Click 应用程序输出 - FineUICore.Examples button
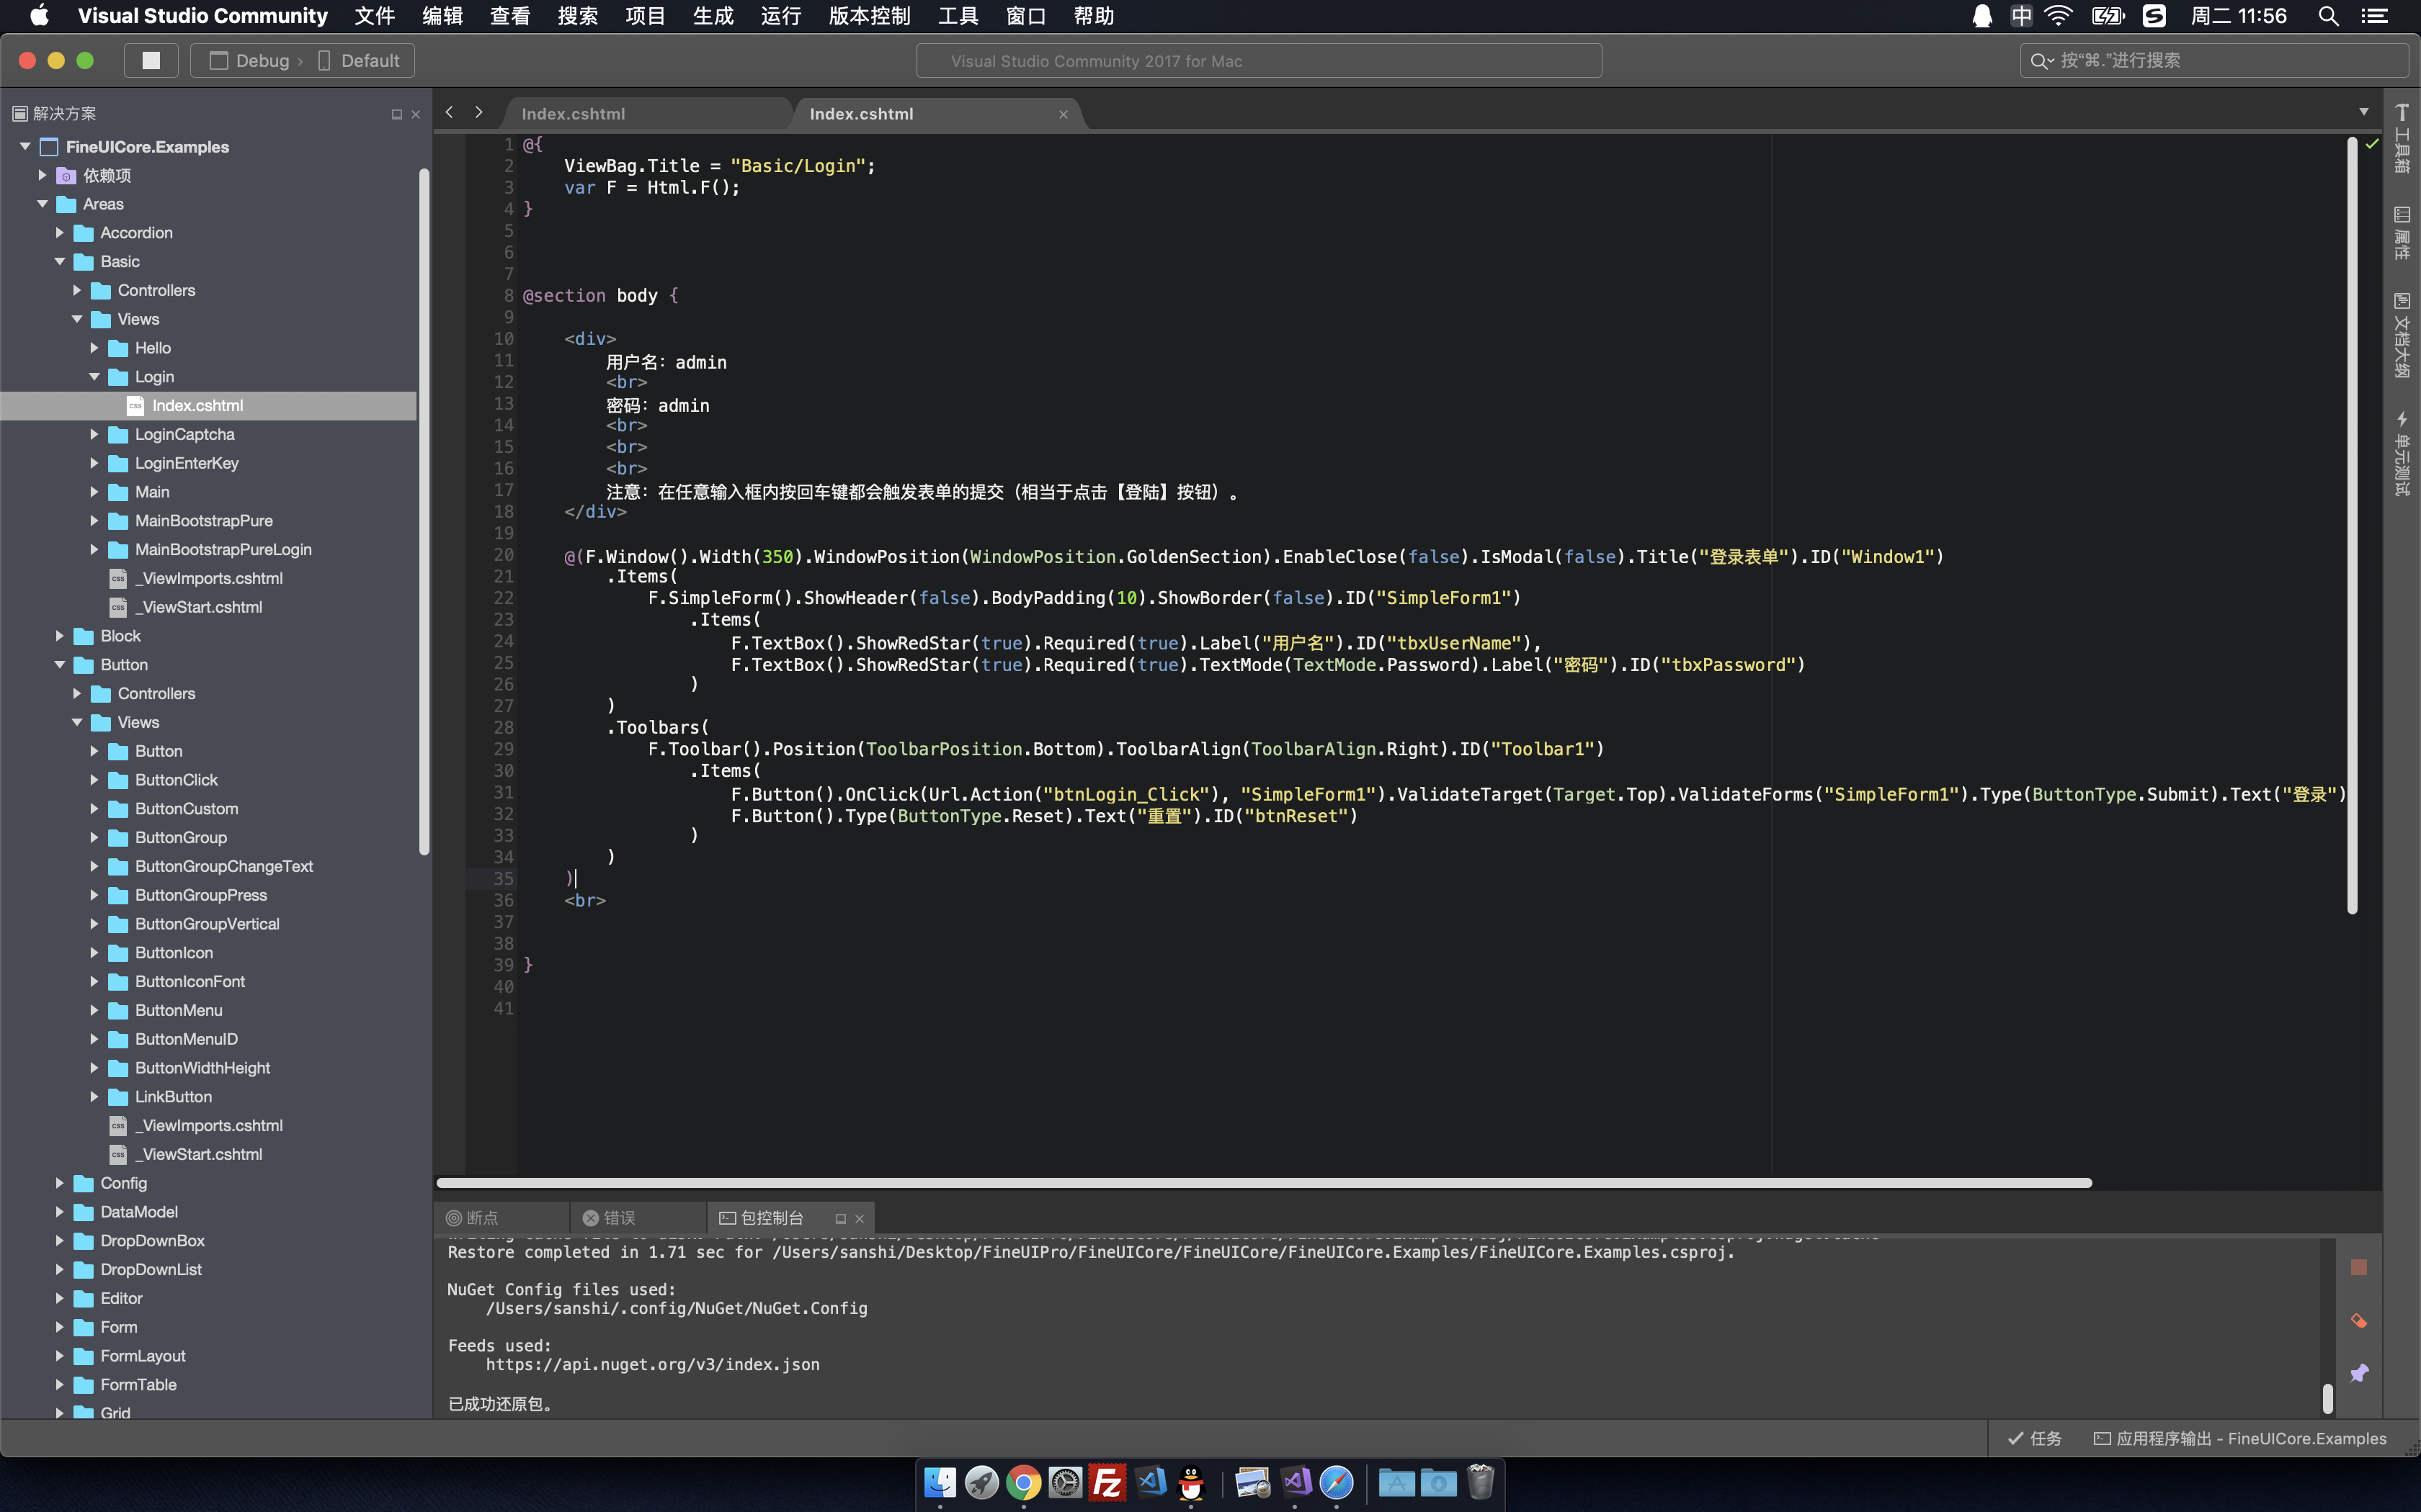The image size is (2421, 1512). (x=2241, y=1438)
